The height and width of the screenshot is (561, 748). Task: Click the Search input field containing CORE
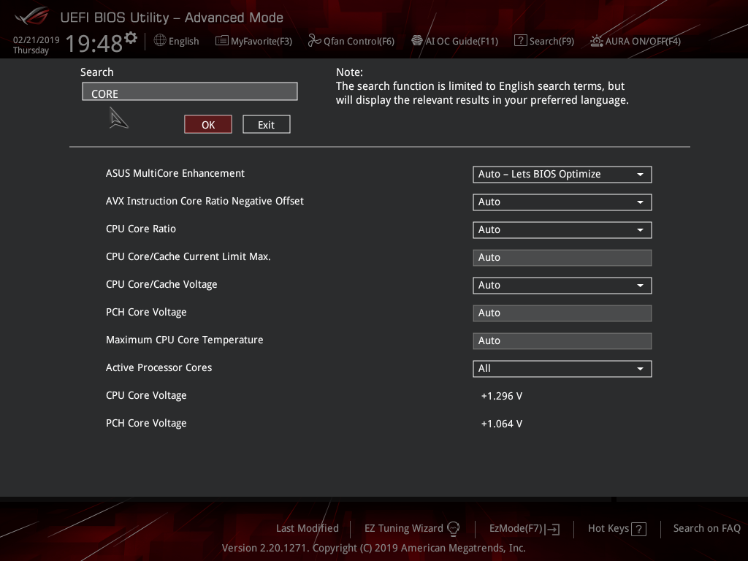tap(190, 91)
